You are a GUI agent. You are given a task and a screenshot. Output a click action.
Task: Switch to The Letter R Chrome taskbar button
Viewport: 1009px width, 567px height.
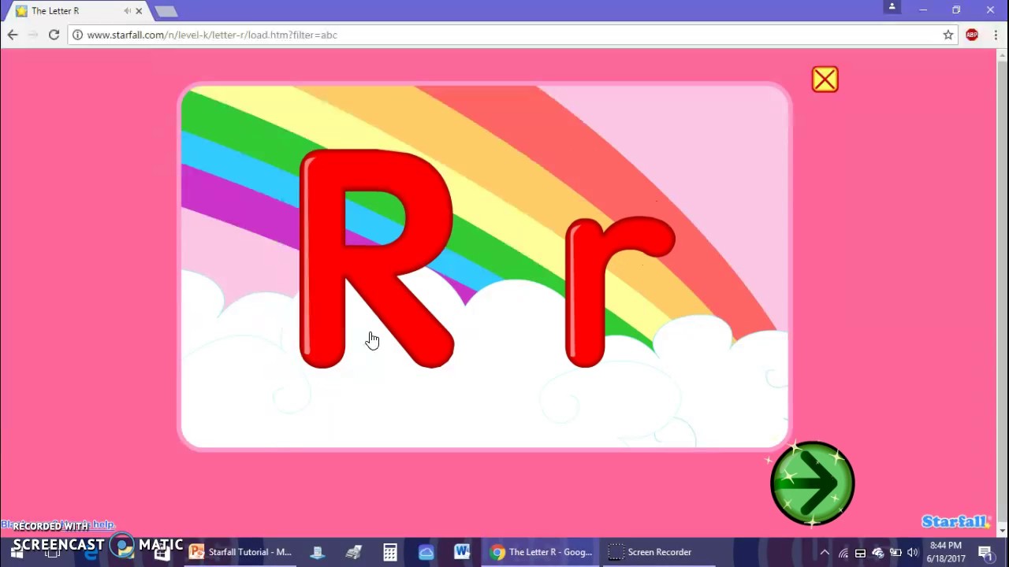542,552
